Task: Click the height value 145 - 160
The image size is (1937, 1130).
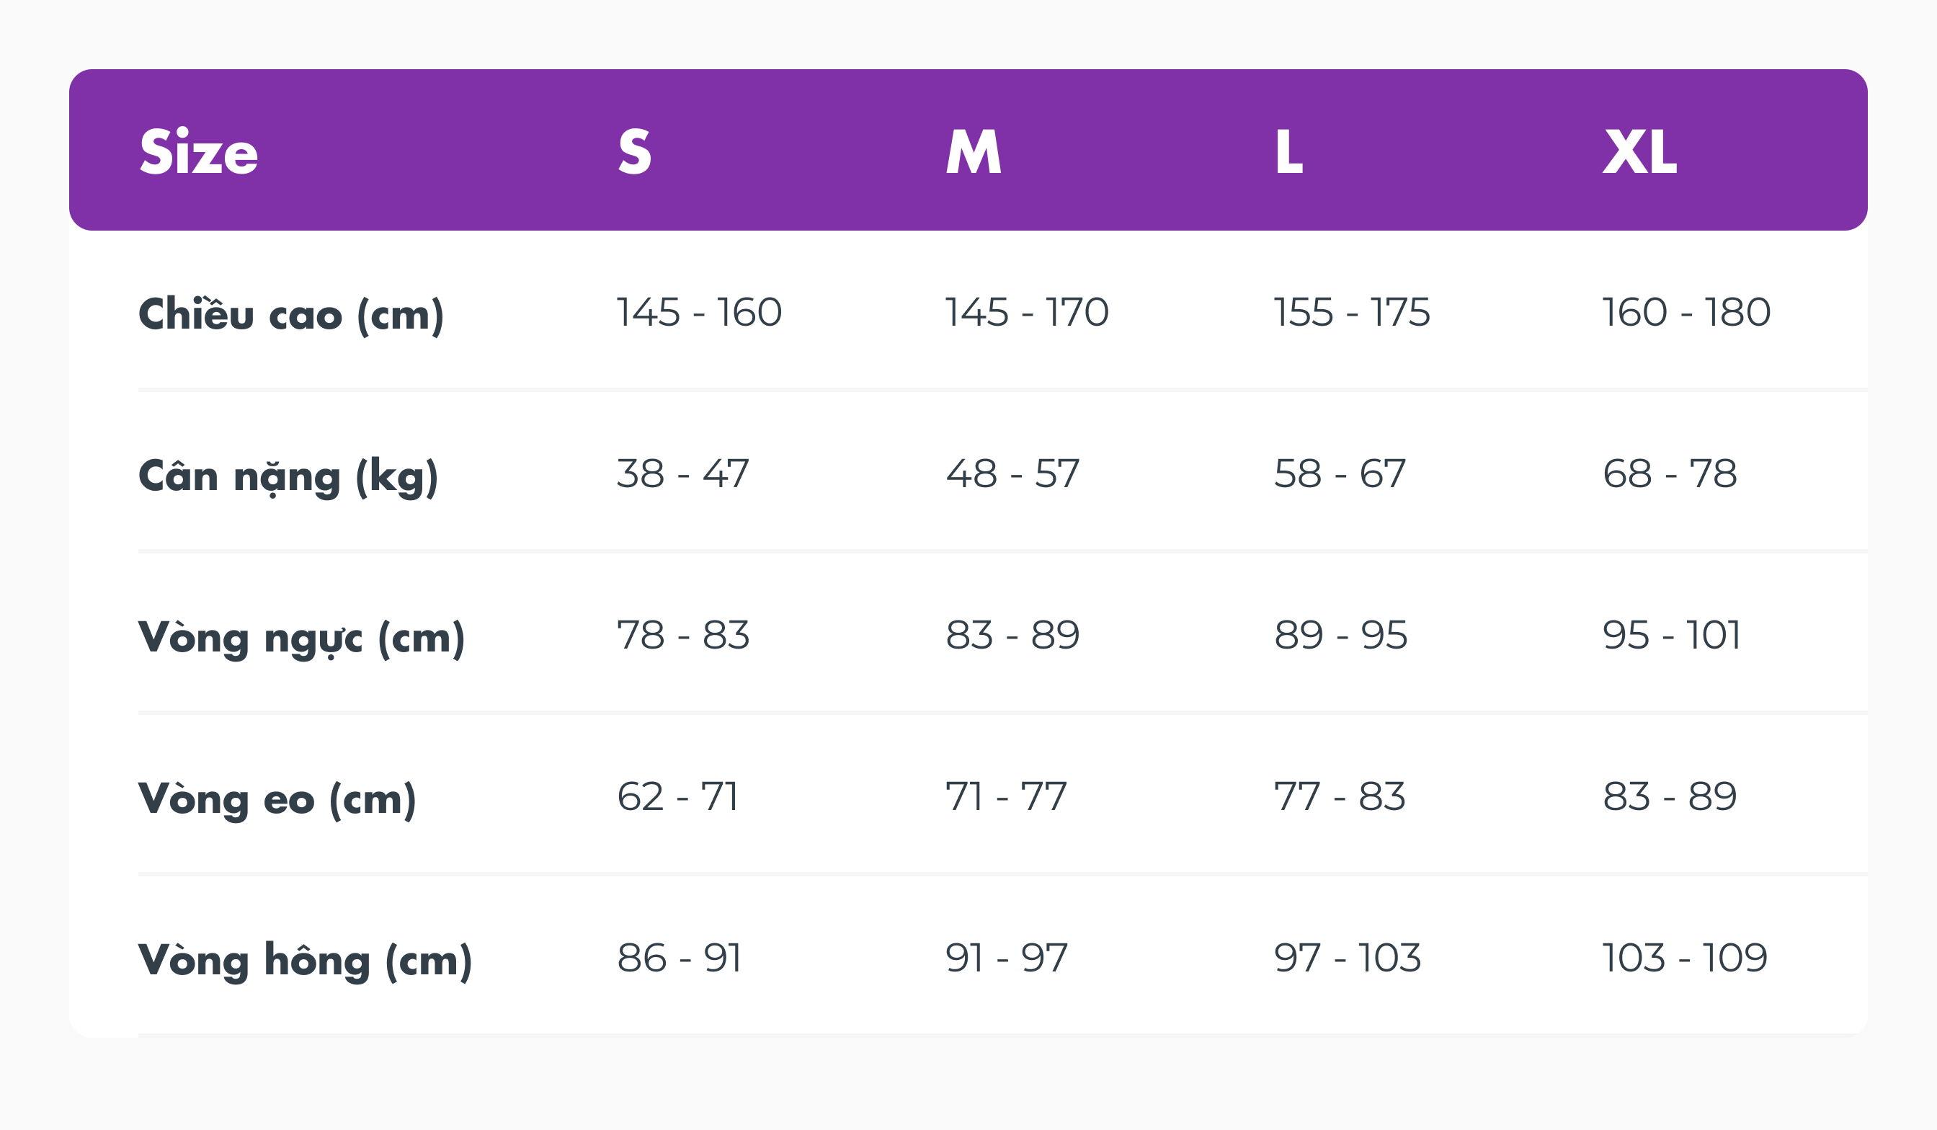Action: coord(699,312)
